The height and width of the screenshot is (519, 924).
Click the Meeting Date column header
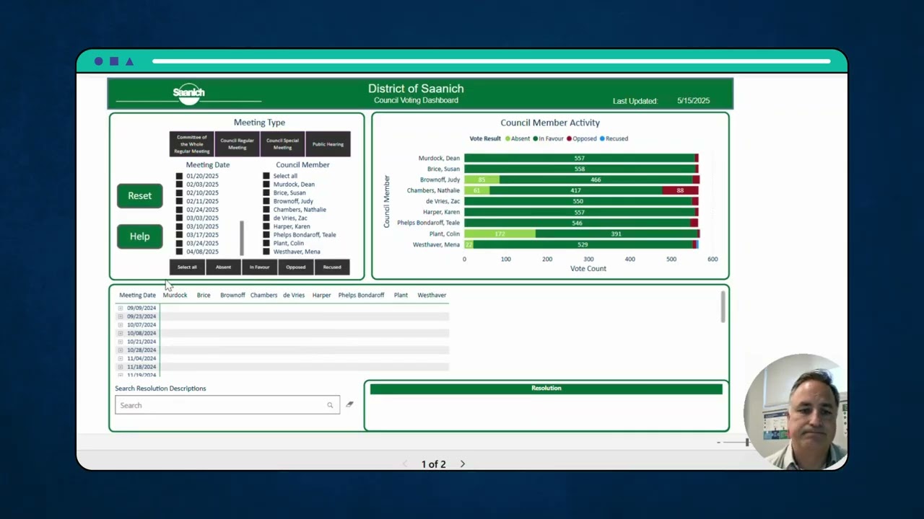point(137,295)
